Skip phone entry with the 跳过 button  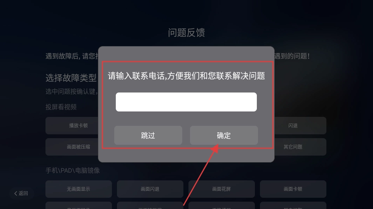148,135
